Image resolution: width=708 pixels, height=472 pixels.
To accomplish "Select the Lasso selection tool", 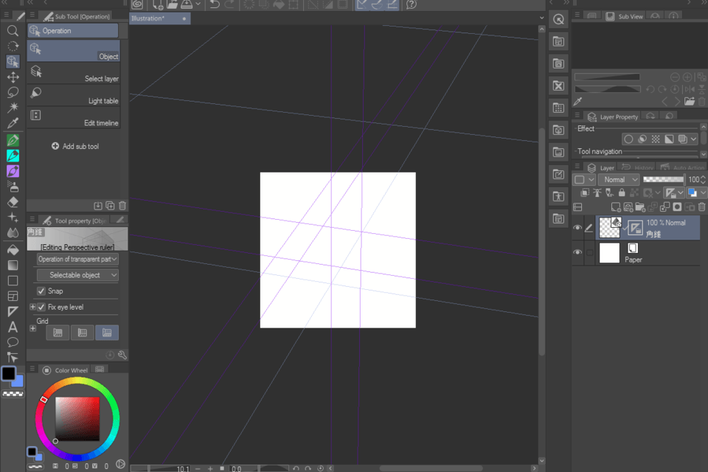I will pyautogui.click(x=13, y=92).
